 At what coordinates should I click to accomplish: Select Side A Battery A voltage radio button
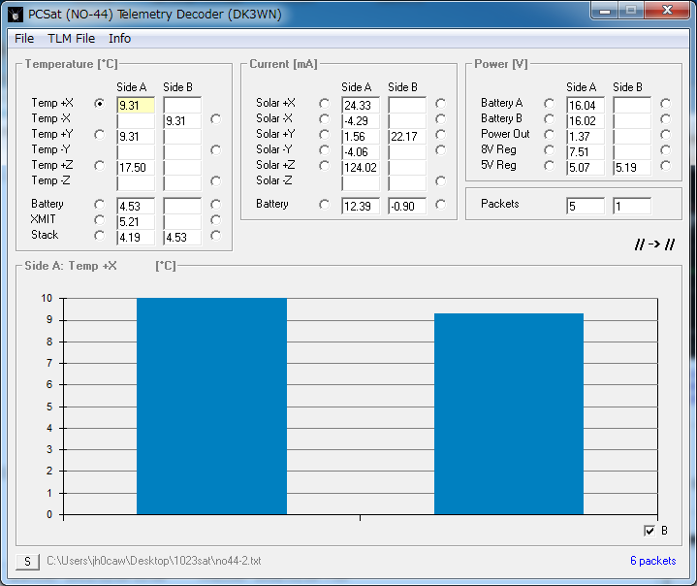click(x=550, y=104)
